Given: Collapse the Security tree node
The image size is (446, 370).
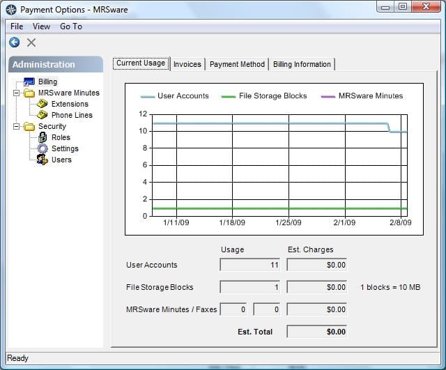Looking at the screenshot, I should 17,126.
